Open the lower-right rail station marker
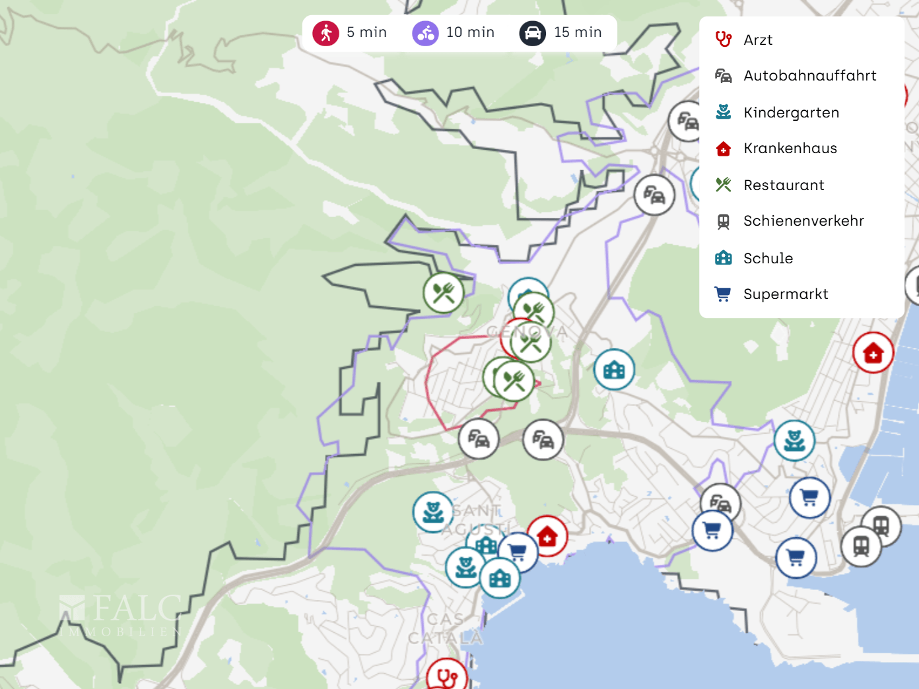 (861, 546)
